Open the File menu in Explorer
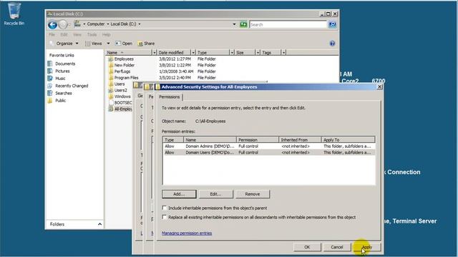458x257 pixels. [52, 34]
